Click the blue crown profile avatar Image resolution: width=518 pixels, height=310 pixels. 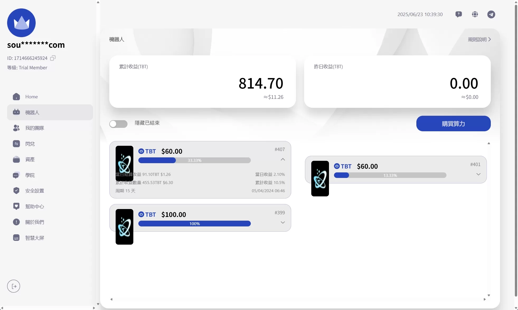(21, 23)
